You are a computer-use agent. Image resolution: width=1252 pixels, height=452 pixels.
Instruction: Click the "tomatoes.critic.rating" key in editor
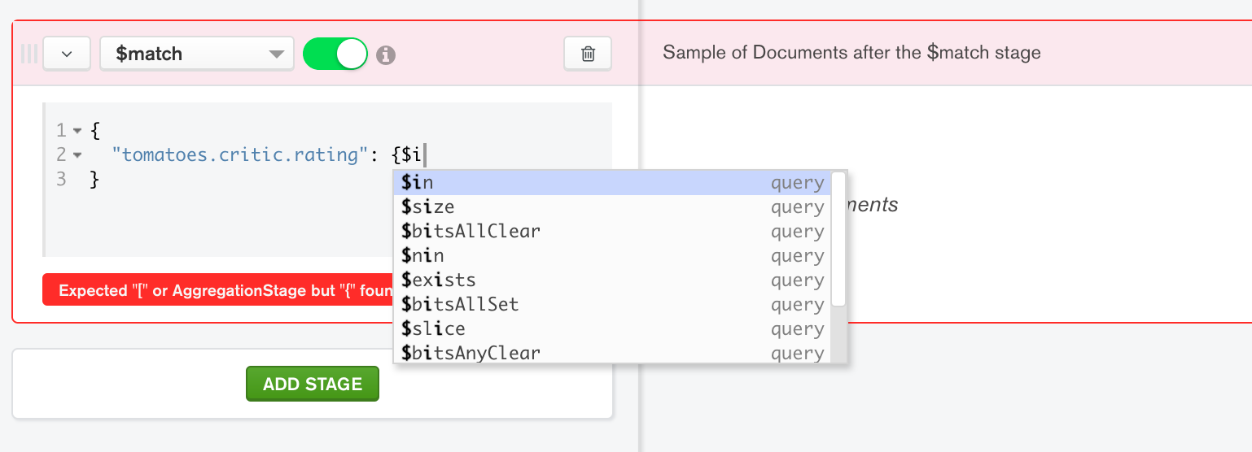tap(240, 154)
